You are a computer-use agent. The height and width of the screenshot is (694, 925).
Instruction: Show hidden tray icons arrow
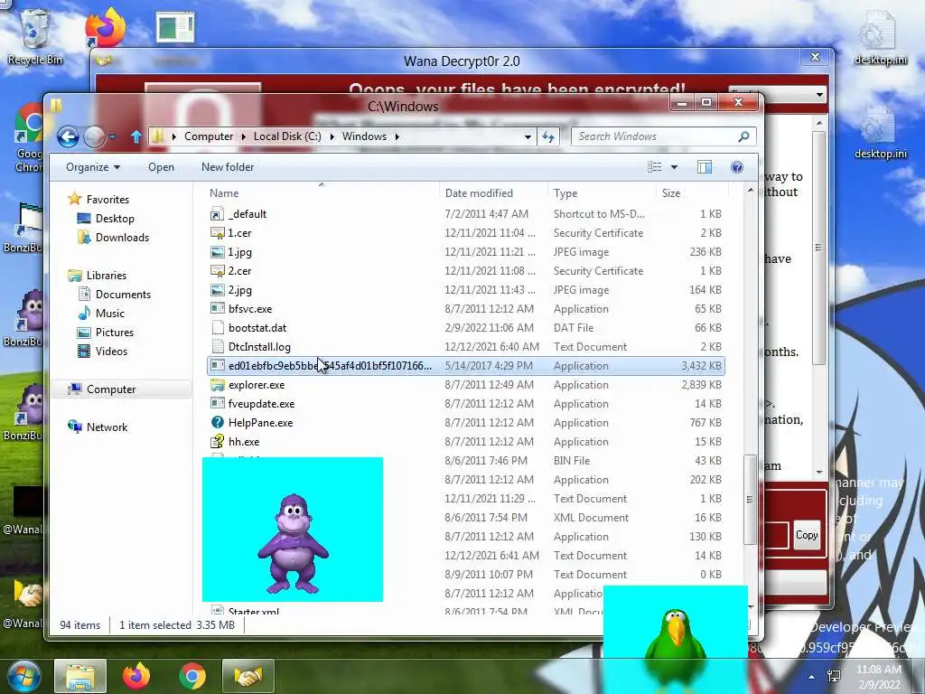click(812, 677)
